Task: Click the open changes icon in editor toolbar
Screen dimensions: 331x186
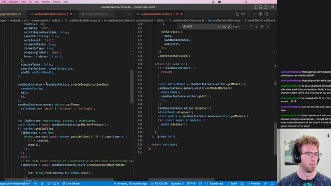Action: click(237, 14)
